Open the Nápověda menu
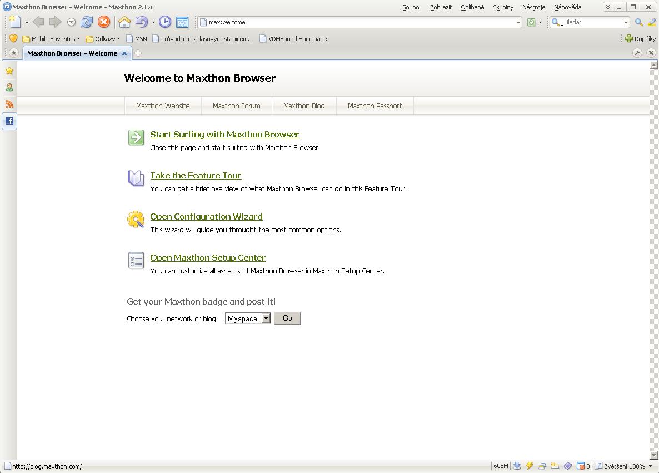659x473 pixels. point(567,7)
